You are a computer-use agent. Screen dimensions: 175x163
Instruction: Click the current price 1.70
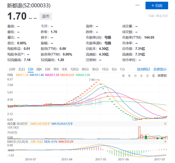[x=17, y=16]
